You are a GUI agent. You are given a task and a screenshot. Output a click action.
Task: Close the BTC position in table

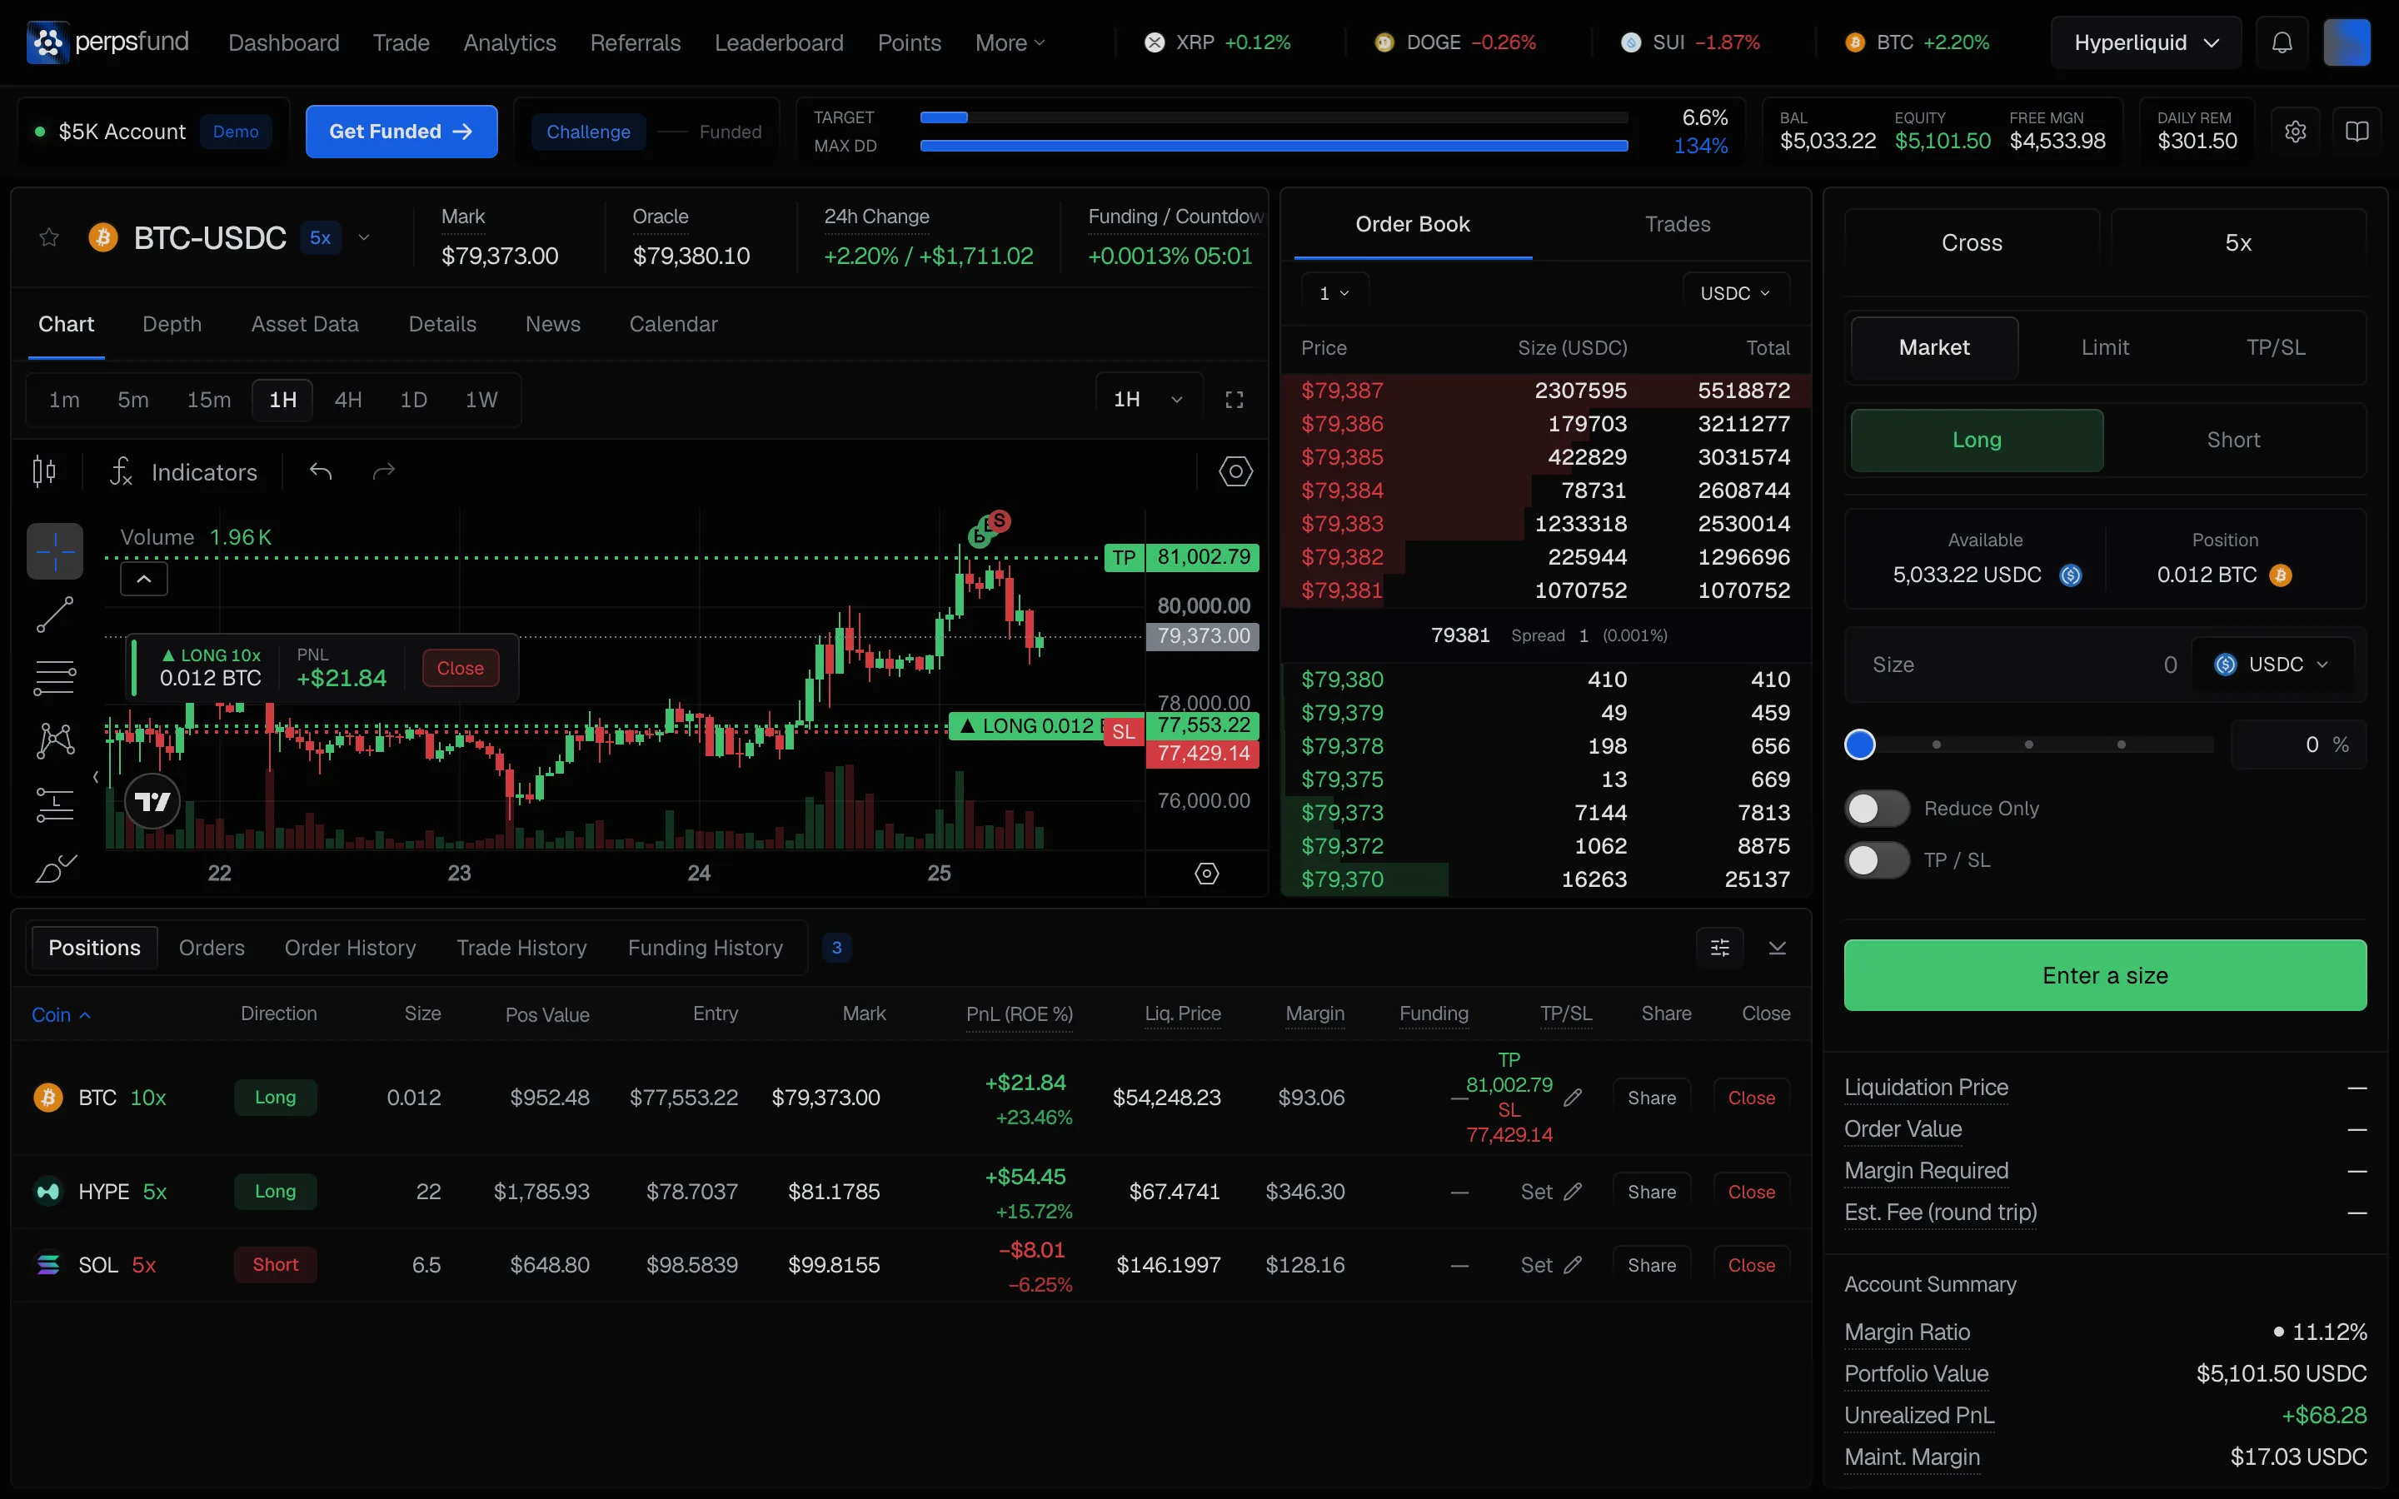1751,1098
